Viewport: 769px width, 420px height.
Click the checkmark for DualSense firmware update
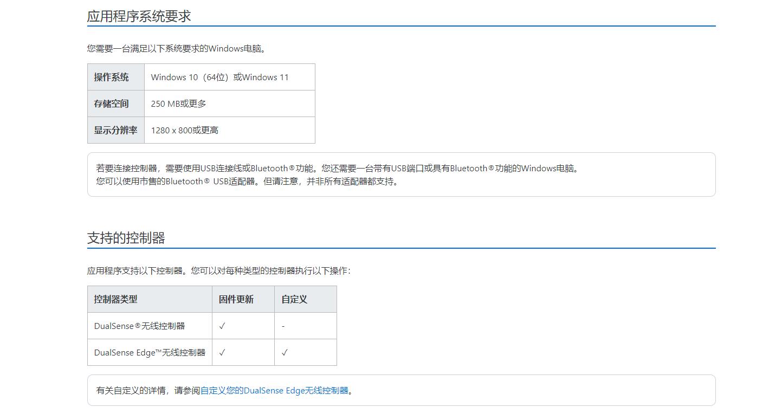(222, 326)
